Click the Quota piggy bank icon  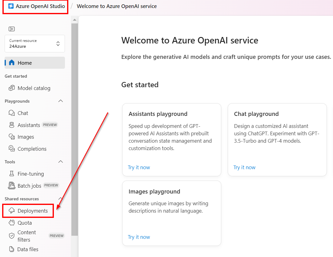click(x=12, y=223)
